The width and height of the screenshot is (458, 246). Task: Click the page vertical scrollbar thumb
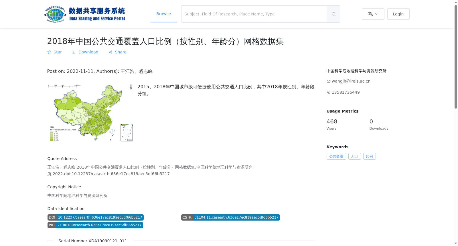pos(456,57)
